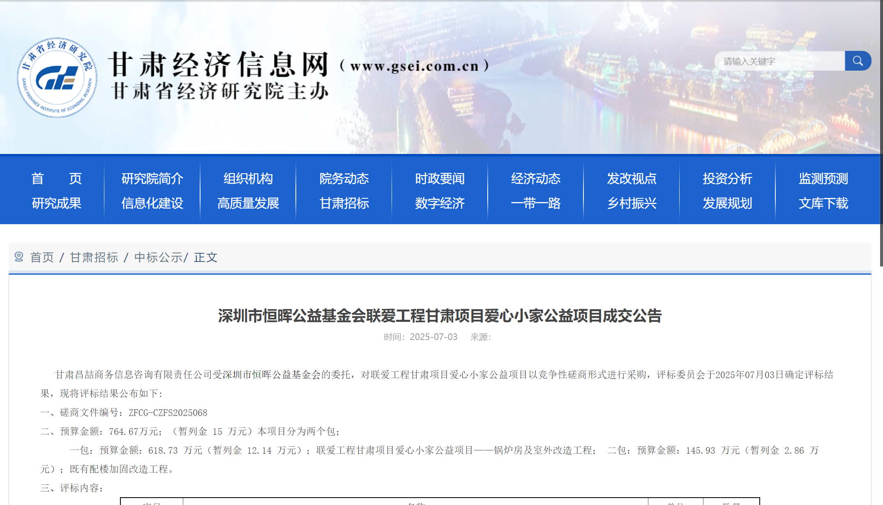The height and width of the screenshot is (505, 883).
Task: Open the 院务动态 section
Action: coord(344,179)
